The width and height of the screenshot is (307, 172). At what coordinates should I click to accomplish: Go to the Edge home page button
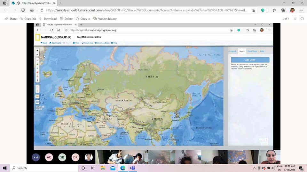pos(32,10)
